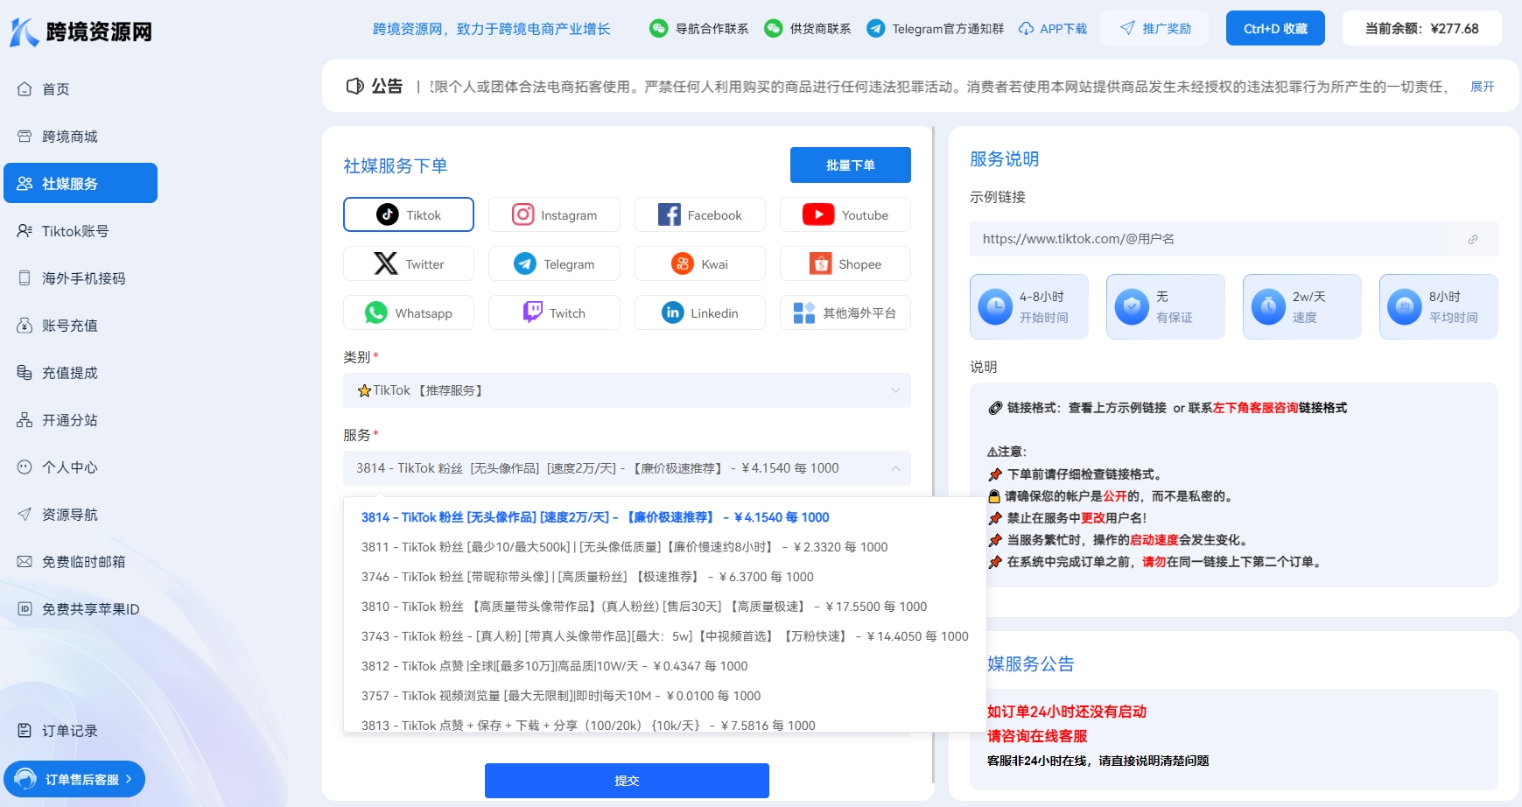Click the 个人中心 sidebar icon

(25, 467)
